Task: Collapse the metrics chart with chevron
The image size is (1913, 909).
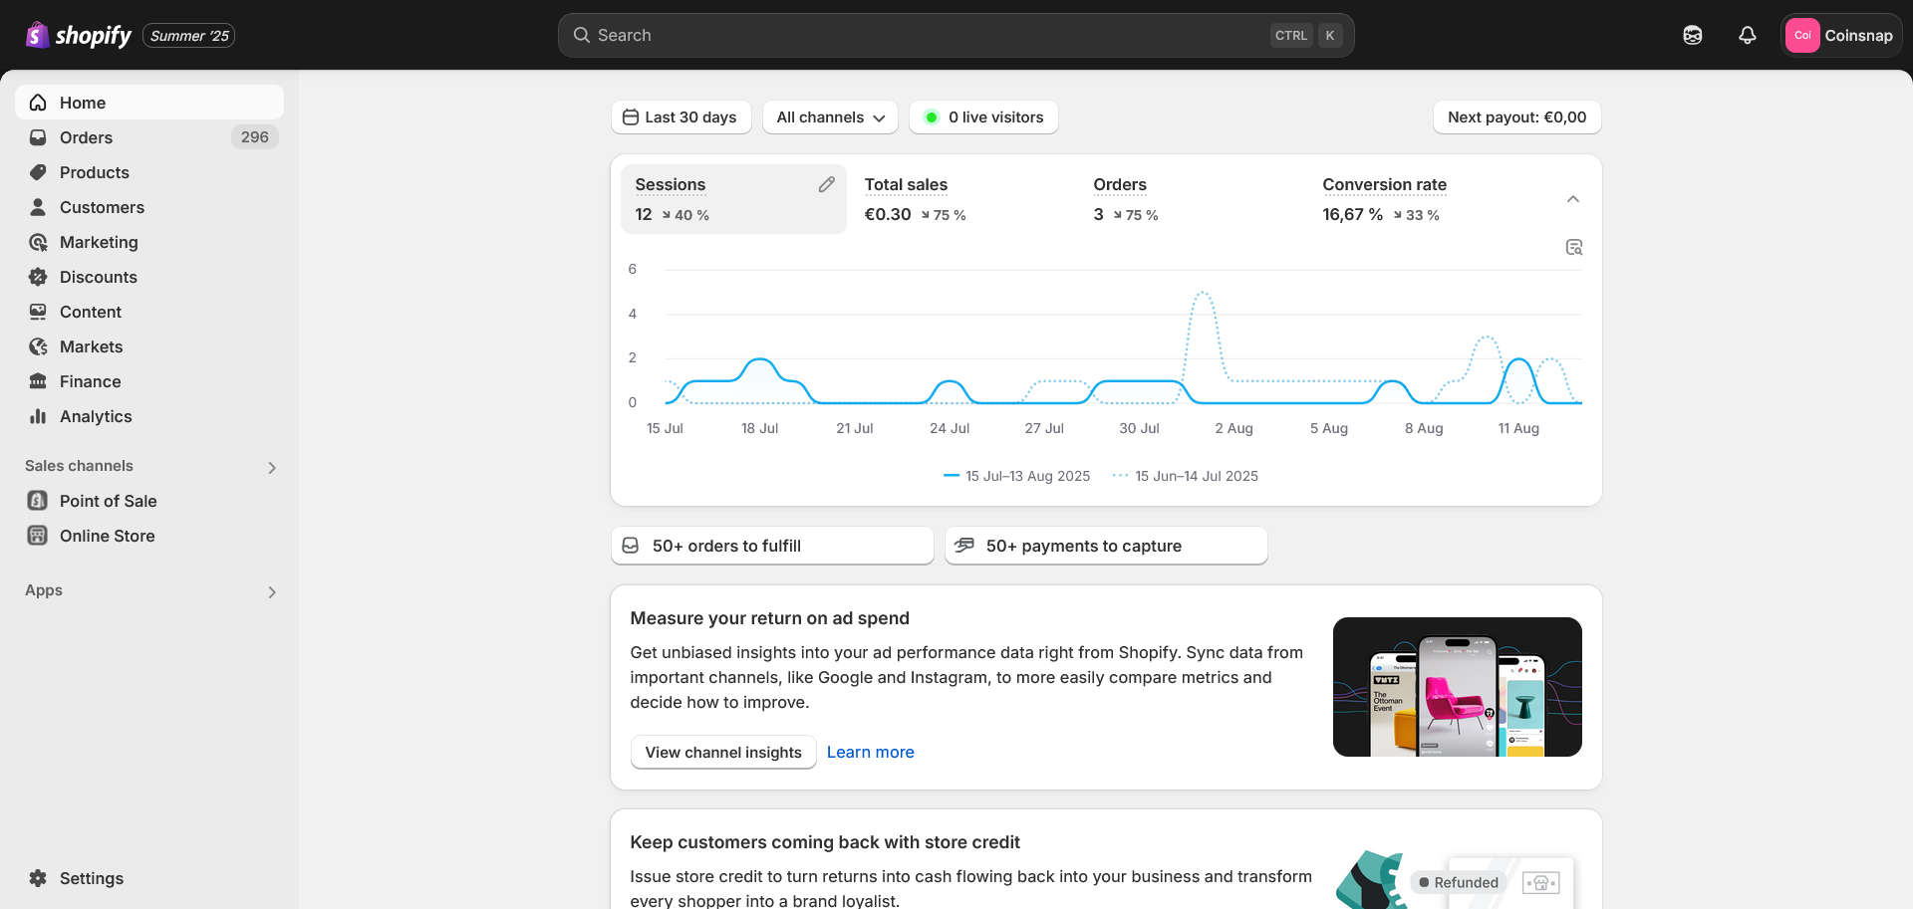Action: click(1572, 199)
